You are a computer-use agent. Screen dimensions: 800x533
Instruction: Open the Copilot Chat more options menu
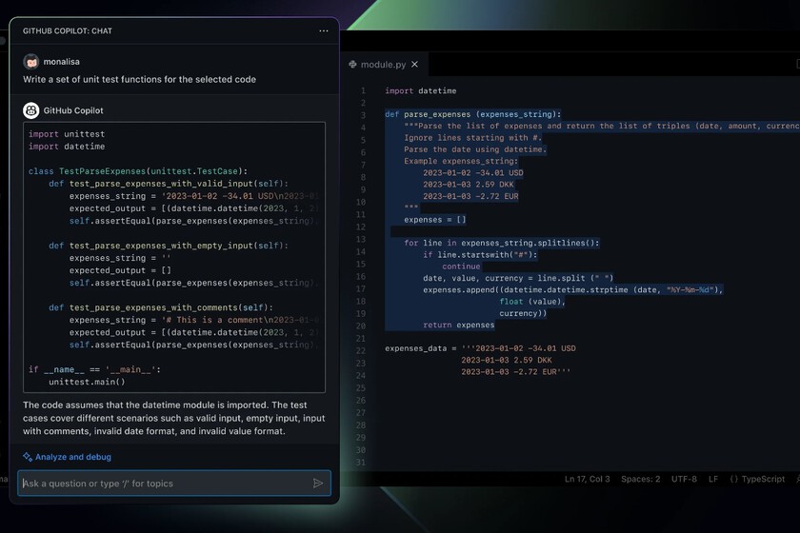pyautogui.click(x=324, y=30)
